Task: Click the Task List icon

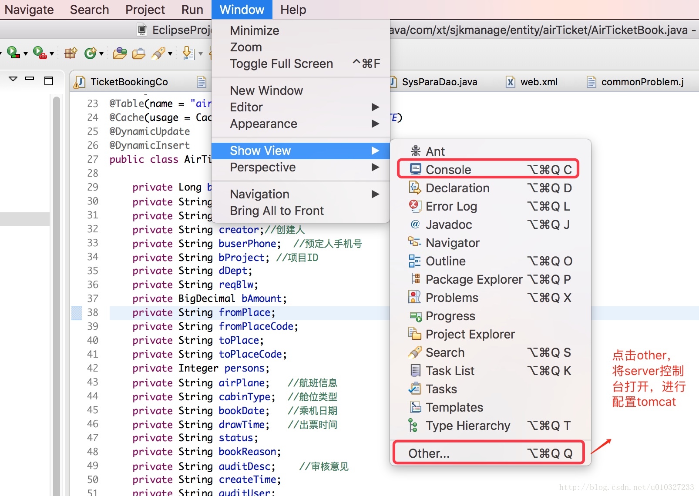Action: 416,370
